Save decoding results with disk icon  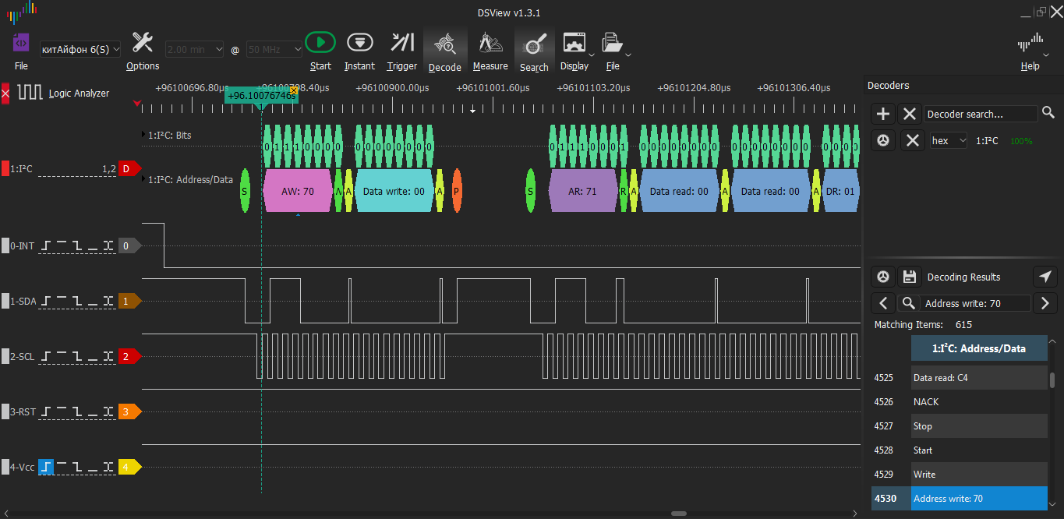click(x=908, y=277)
